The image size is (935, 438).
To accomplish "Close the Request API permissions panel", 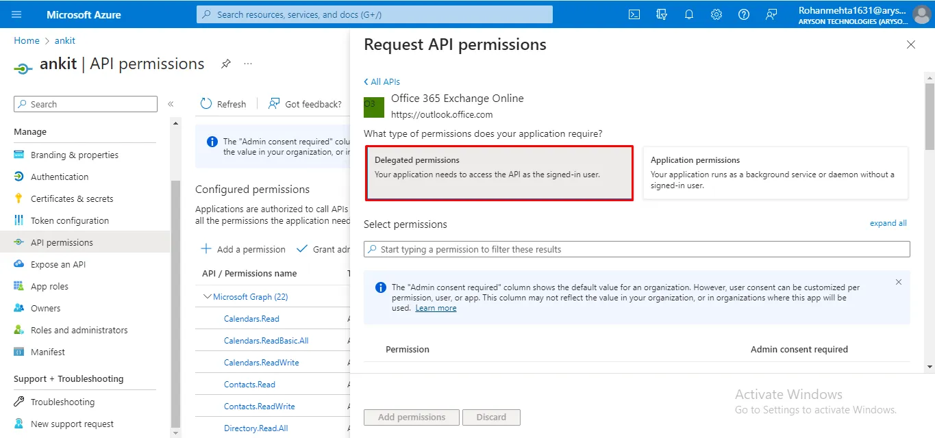I will pos(911,44).
